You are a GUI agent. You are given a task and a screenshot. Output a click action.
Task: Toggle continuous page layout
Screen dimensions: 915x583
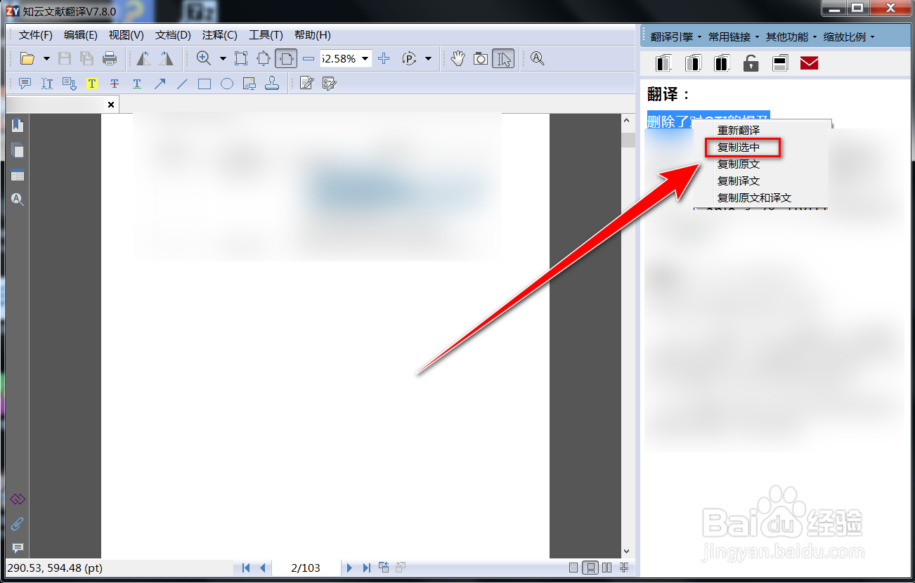tap(590, 568)
